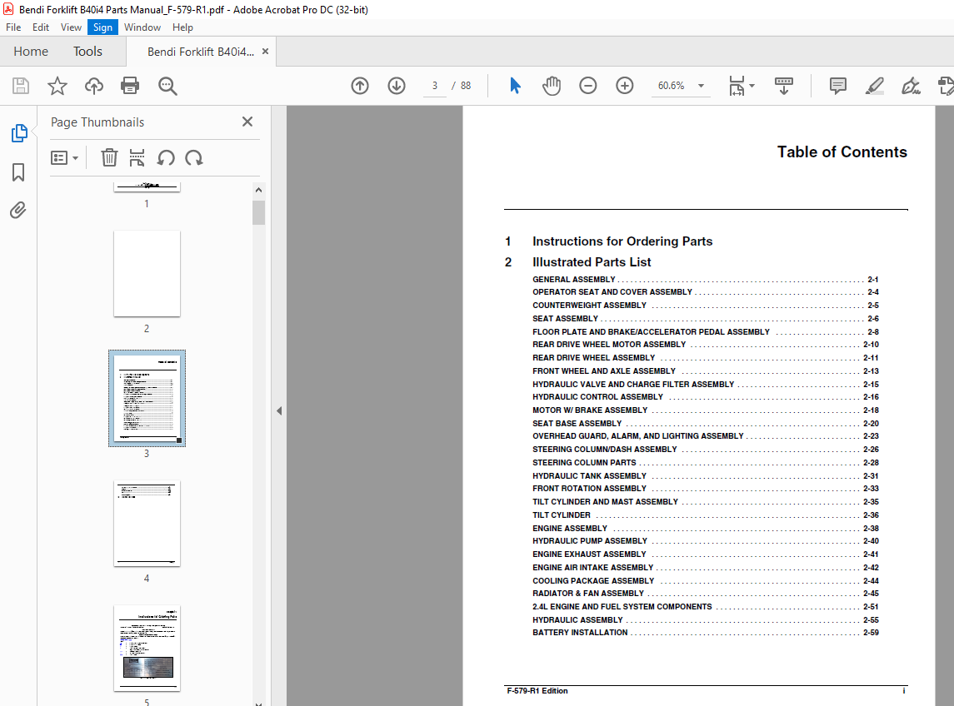Open HYDRAULIC TANK ASSEMBLY entry
This screenshot has width=954, height=706.
(x=705, y=476)
